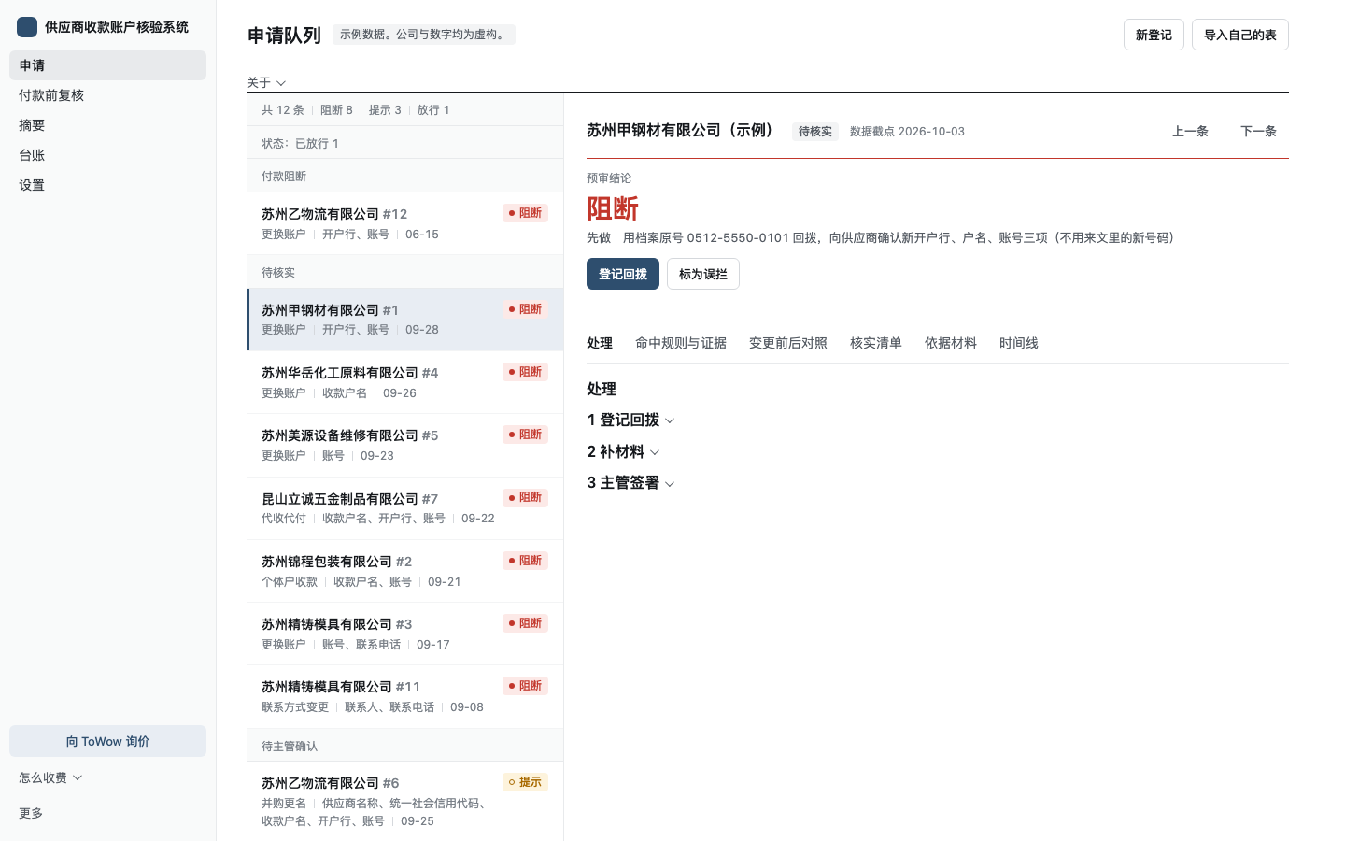The width and height of the screenshot is (1345, 841).
Task: Open 昆山立诚五金制品有限公司 #7 application
Action: coord(404,508)
